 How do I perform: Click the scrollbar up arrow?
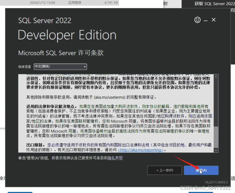[x=216, y=76]
